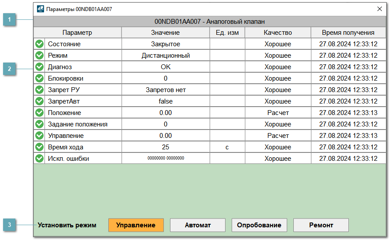Activate the Ремонт mode button

(321, 225)
